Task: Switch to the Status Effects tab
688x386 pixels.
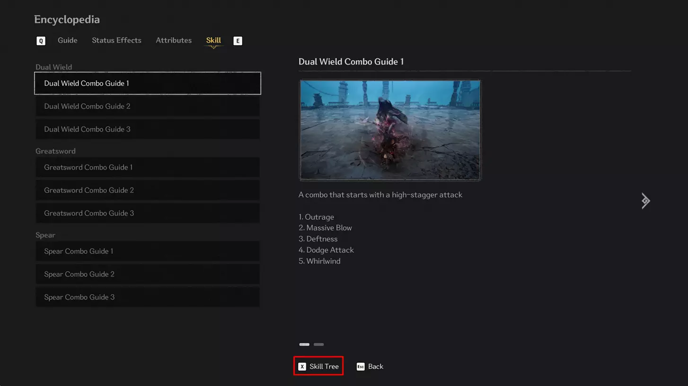Action: [116, 41]
